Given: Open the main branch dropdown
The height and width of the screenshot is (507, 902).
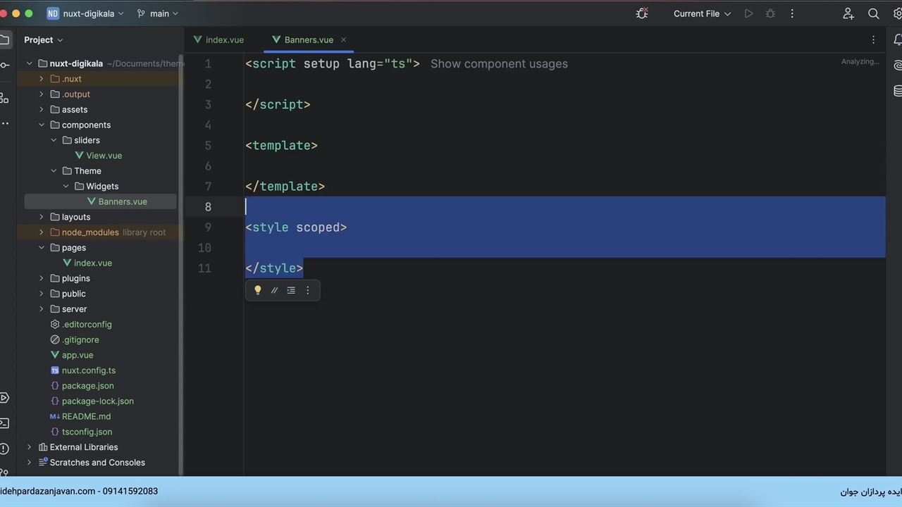Looking at the screenshot, I should tap(157, 13).
